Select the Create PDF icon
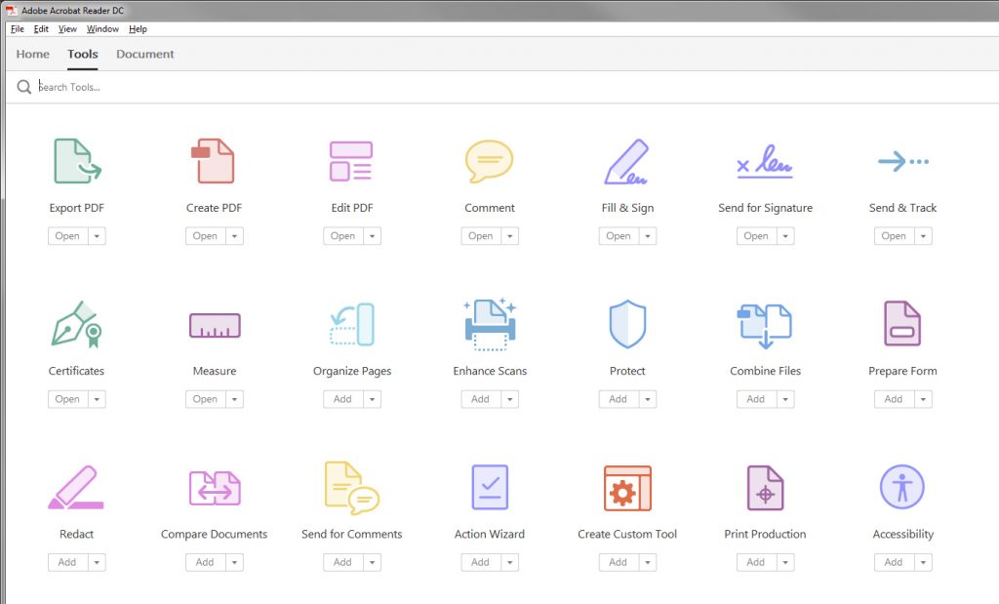 click(214, 162)
